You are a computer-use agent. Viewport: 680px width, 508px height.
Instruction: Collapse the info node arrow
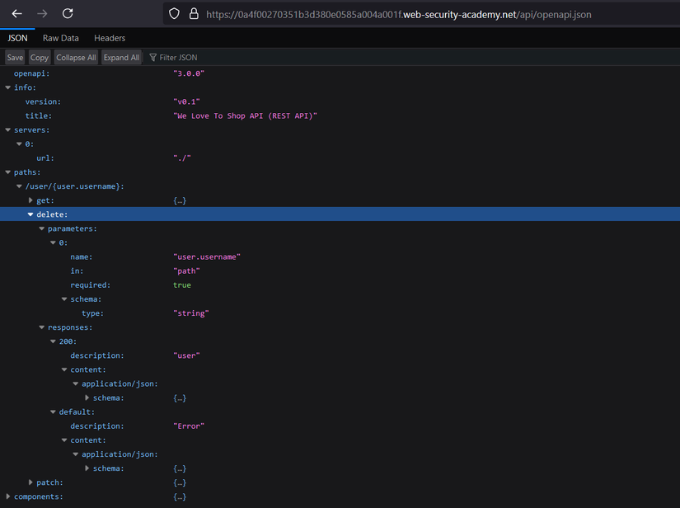click(x=7, y=87)
